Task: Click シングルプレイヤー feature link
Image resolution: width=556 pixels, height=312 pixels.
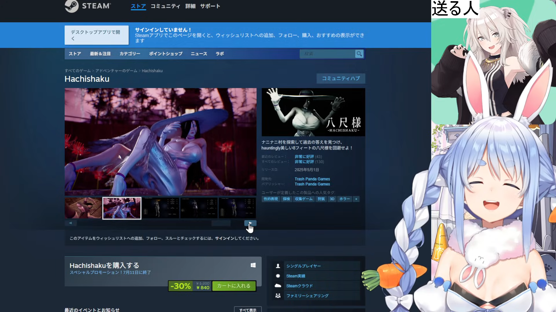Action: (303, 266)
